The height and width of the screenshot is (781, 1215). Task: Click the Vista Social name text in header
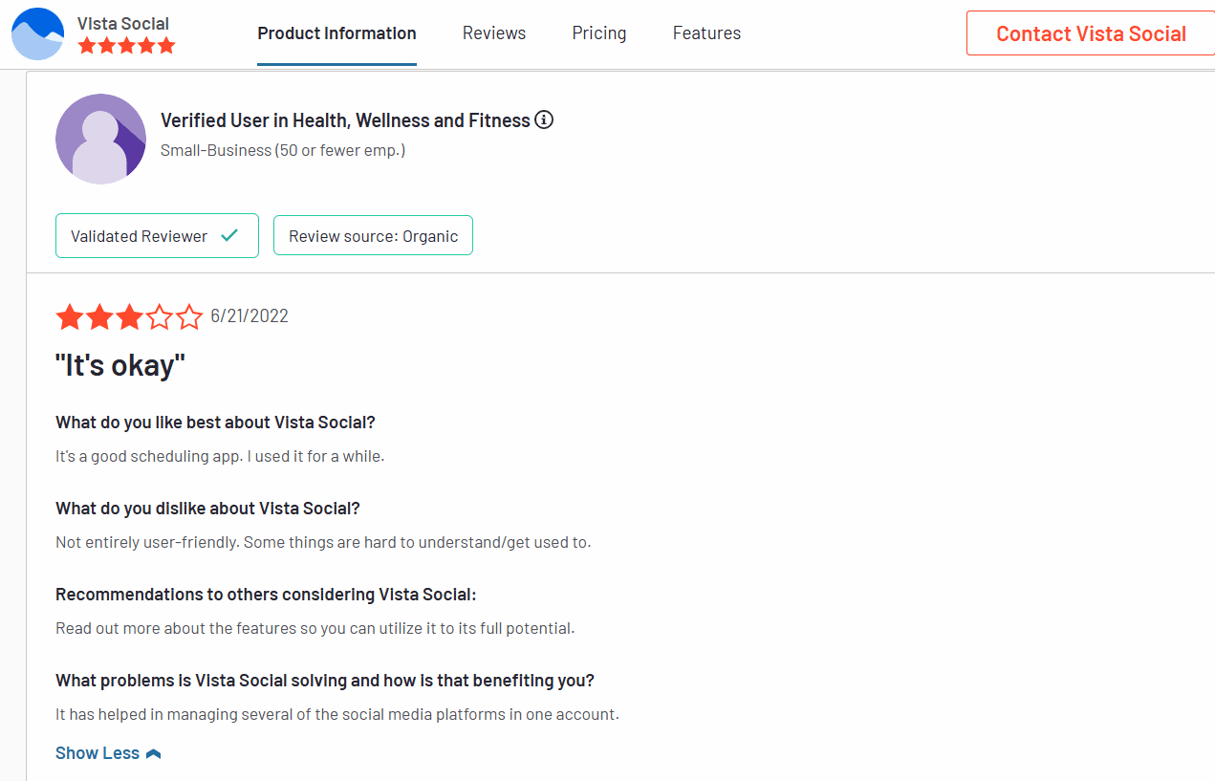pos(123,23)
